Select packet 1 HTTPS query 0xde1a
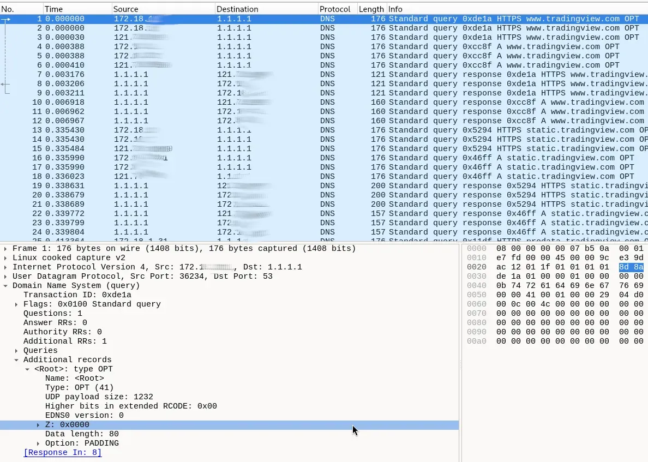Screen dimensions: 648x462 [x=324, y=19]
